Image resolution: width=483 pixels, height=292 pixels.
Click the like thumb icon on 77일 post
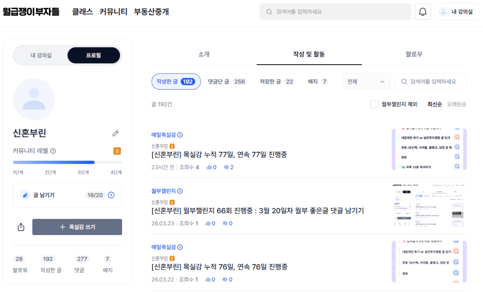(x=209, y=167)
